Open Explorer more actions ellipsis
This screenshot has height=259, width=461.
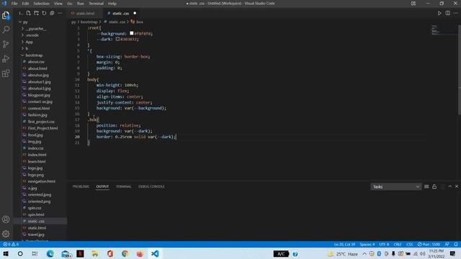(60, 13)
